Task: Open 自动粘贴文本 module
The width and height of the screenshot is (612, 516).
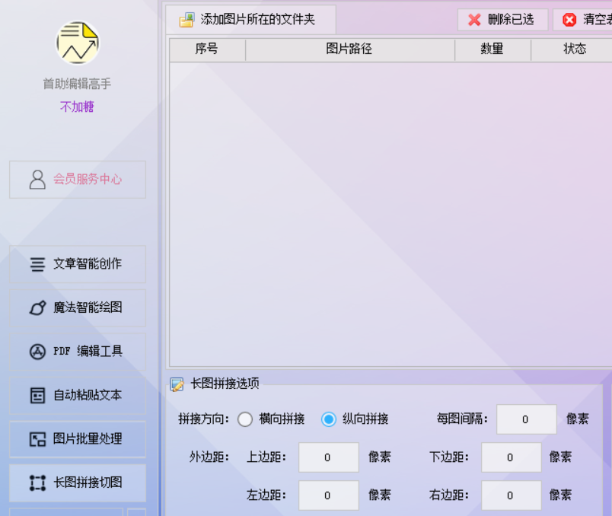Action: 78,396
